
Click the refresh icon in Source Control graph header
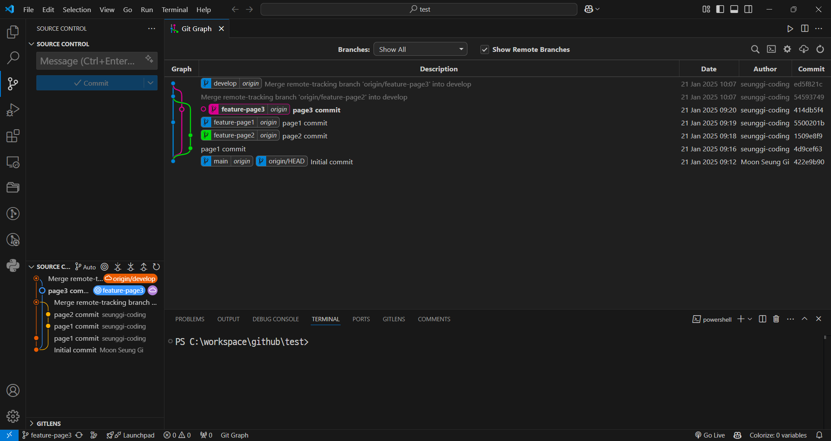(x=156, y=267)
